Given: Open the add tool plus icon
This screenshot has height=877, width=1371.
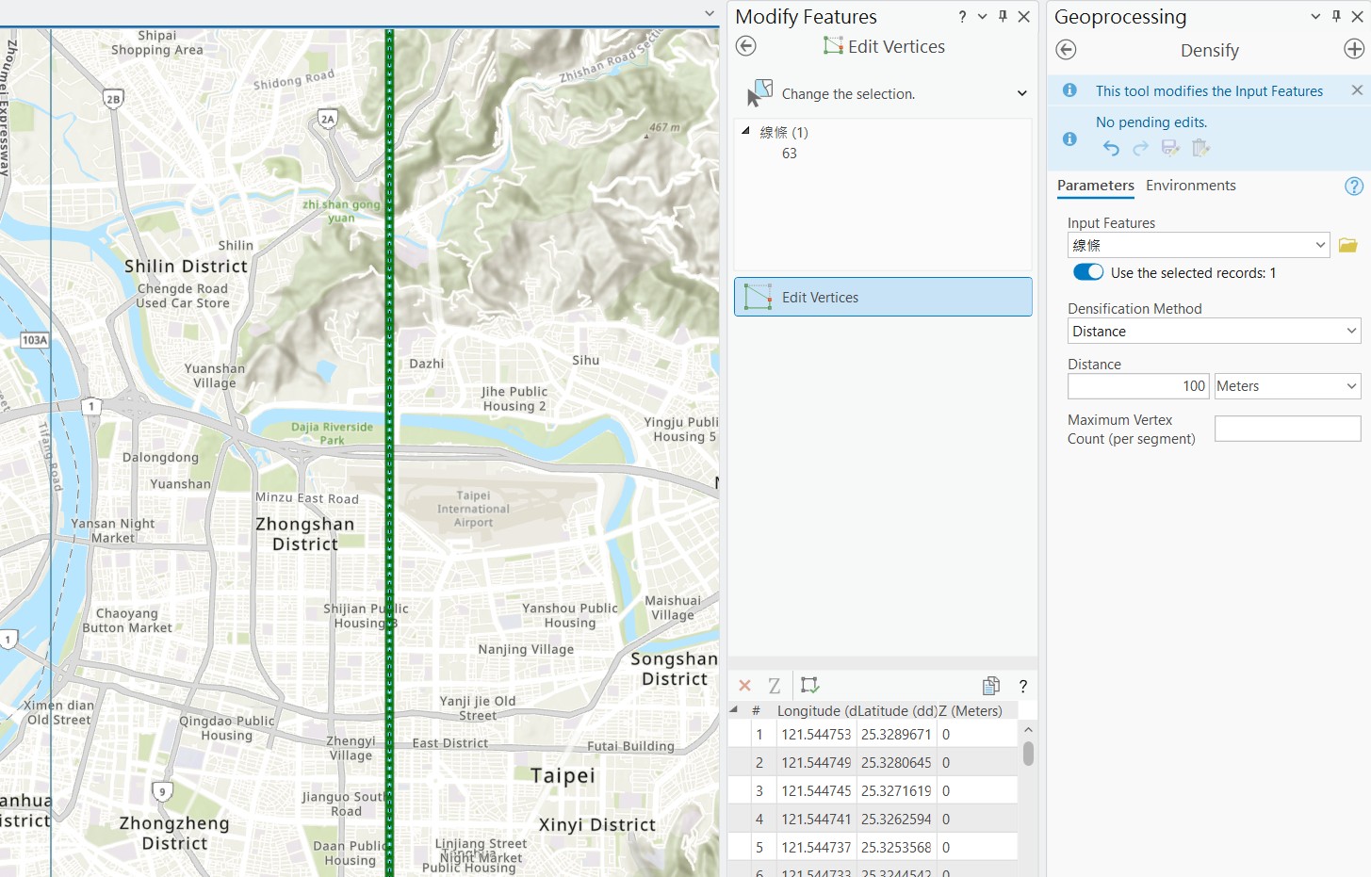Looking at the screenshot, I should pyautogui.click(x=1354, y=50).
